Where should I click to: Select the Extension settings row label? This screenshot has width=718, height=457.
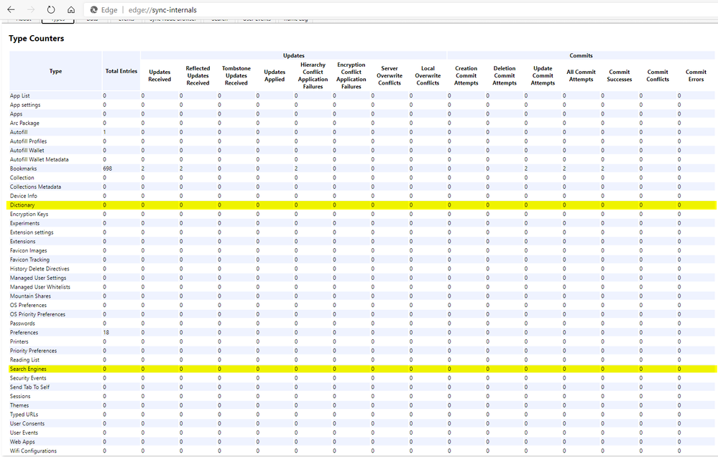[32, 232]
